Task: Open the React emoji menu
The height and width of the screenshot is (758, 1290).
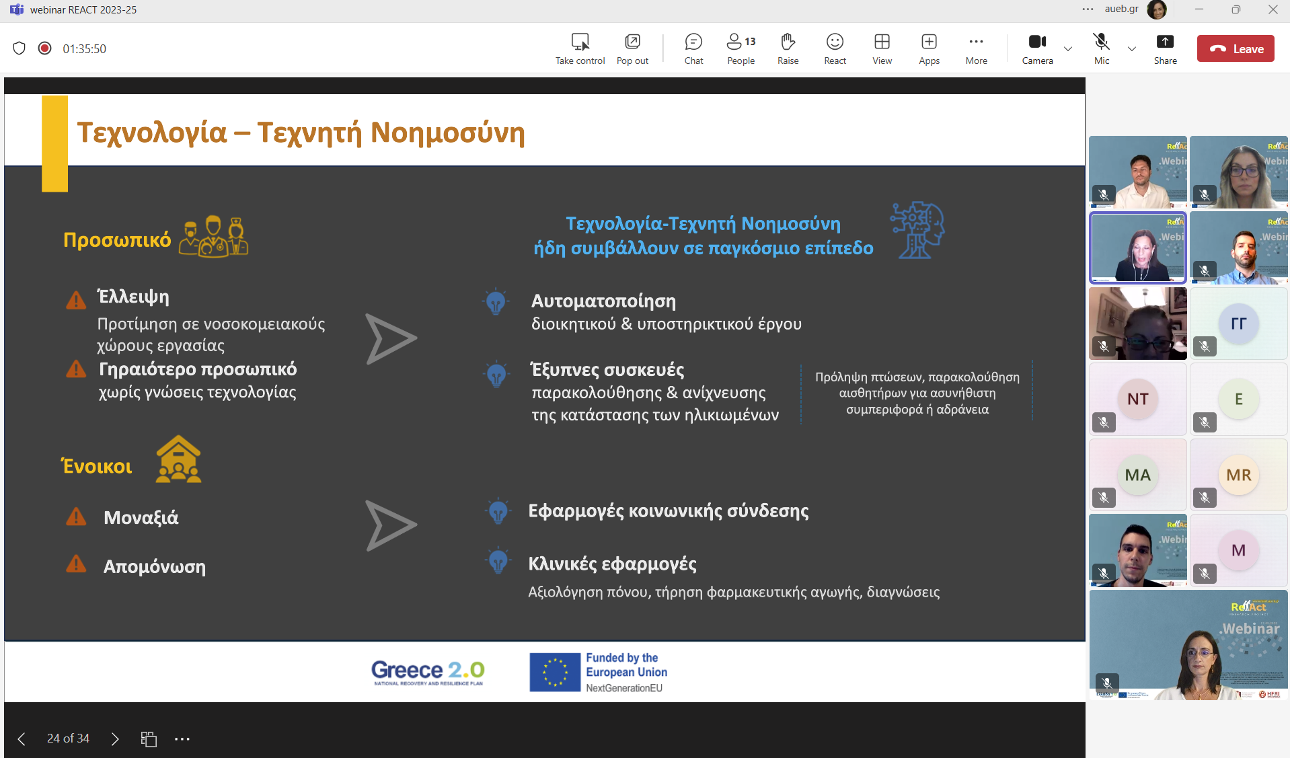Action: (835, 49)
